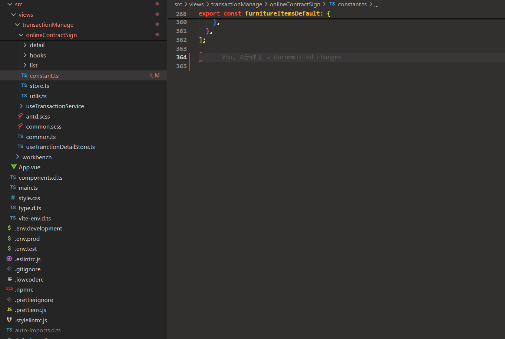
Task: Open breadcrumb ellipsis after constant.ts
Action: (x=376, y=4)
